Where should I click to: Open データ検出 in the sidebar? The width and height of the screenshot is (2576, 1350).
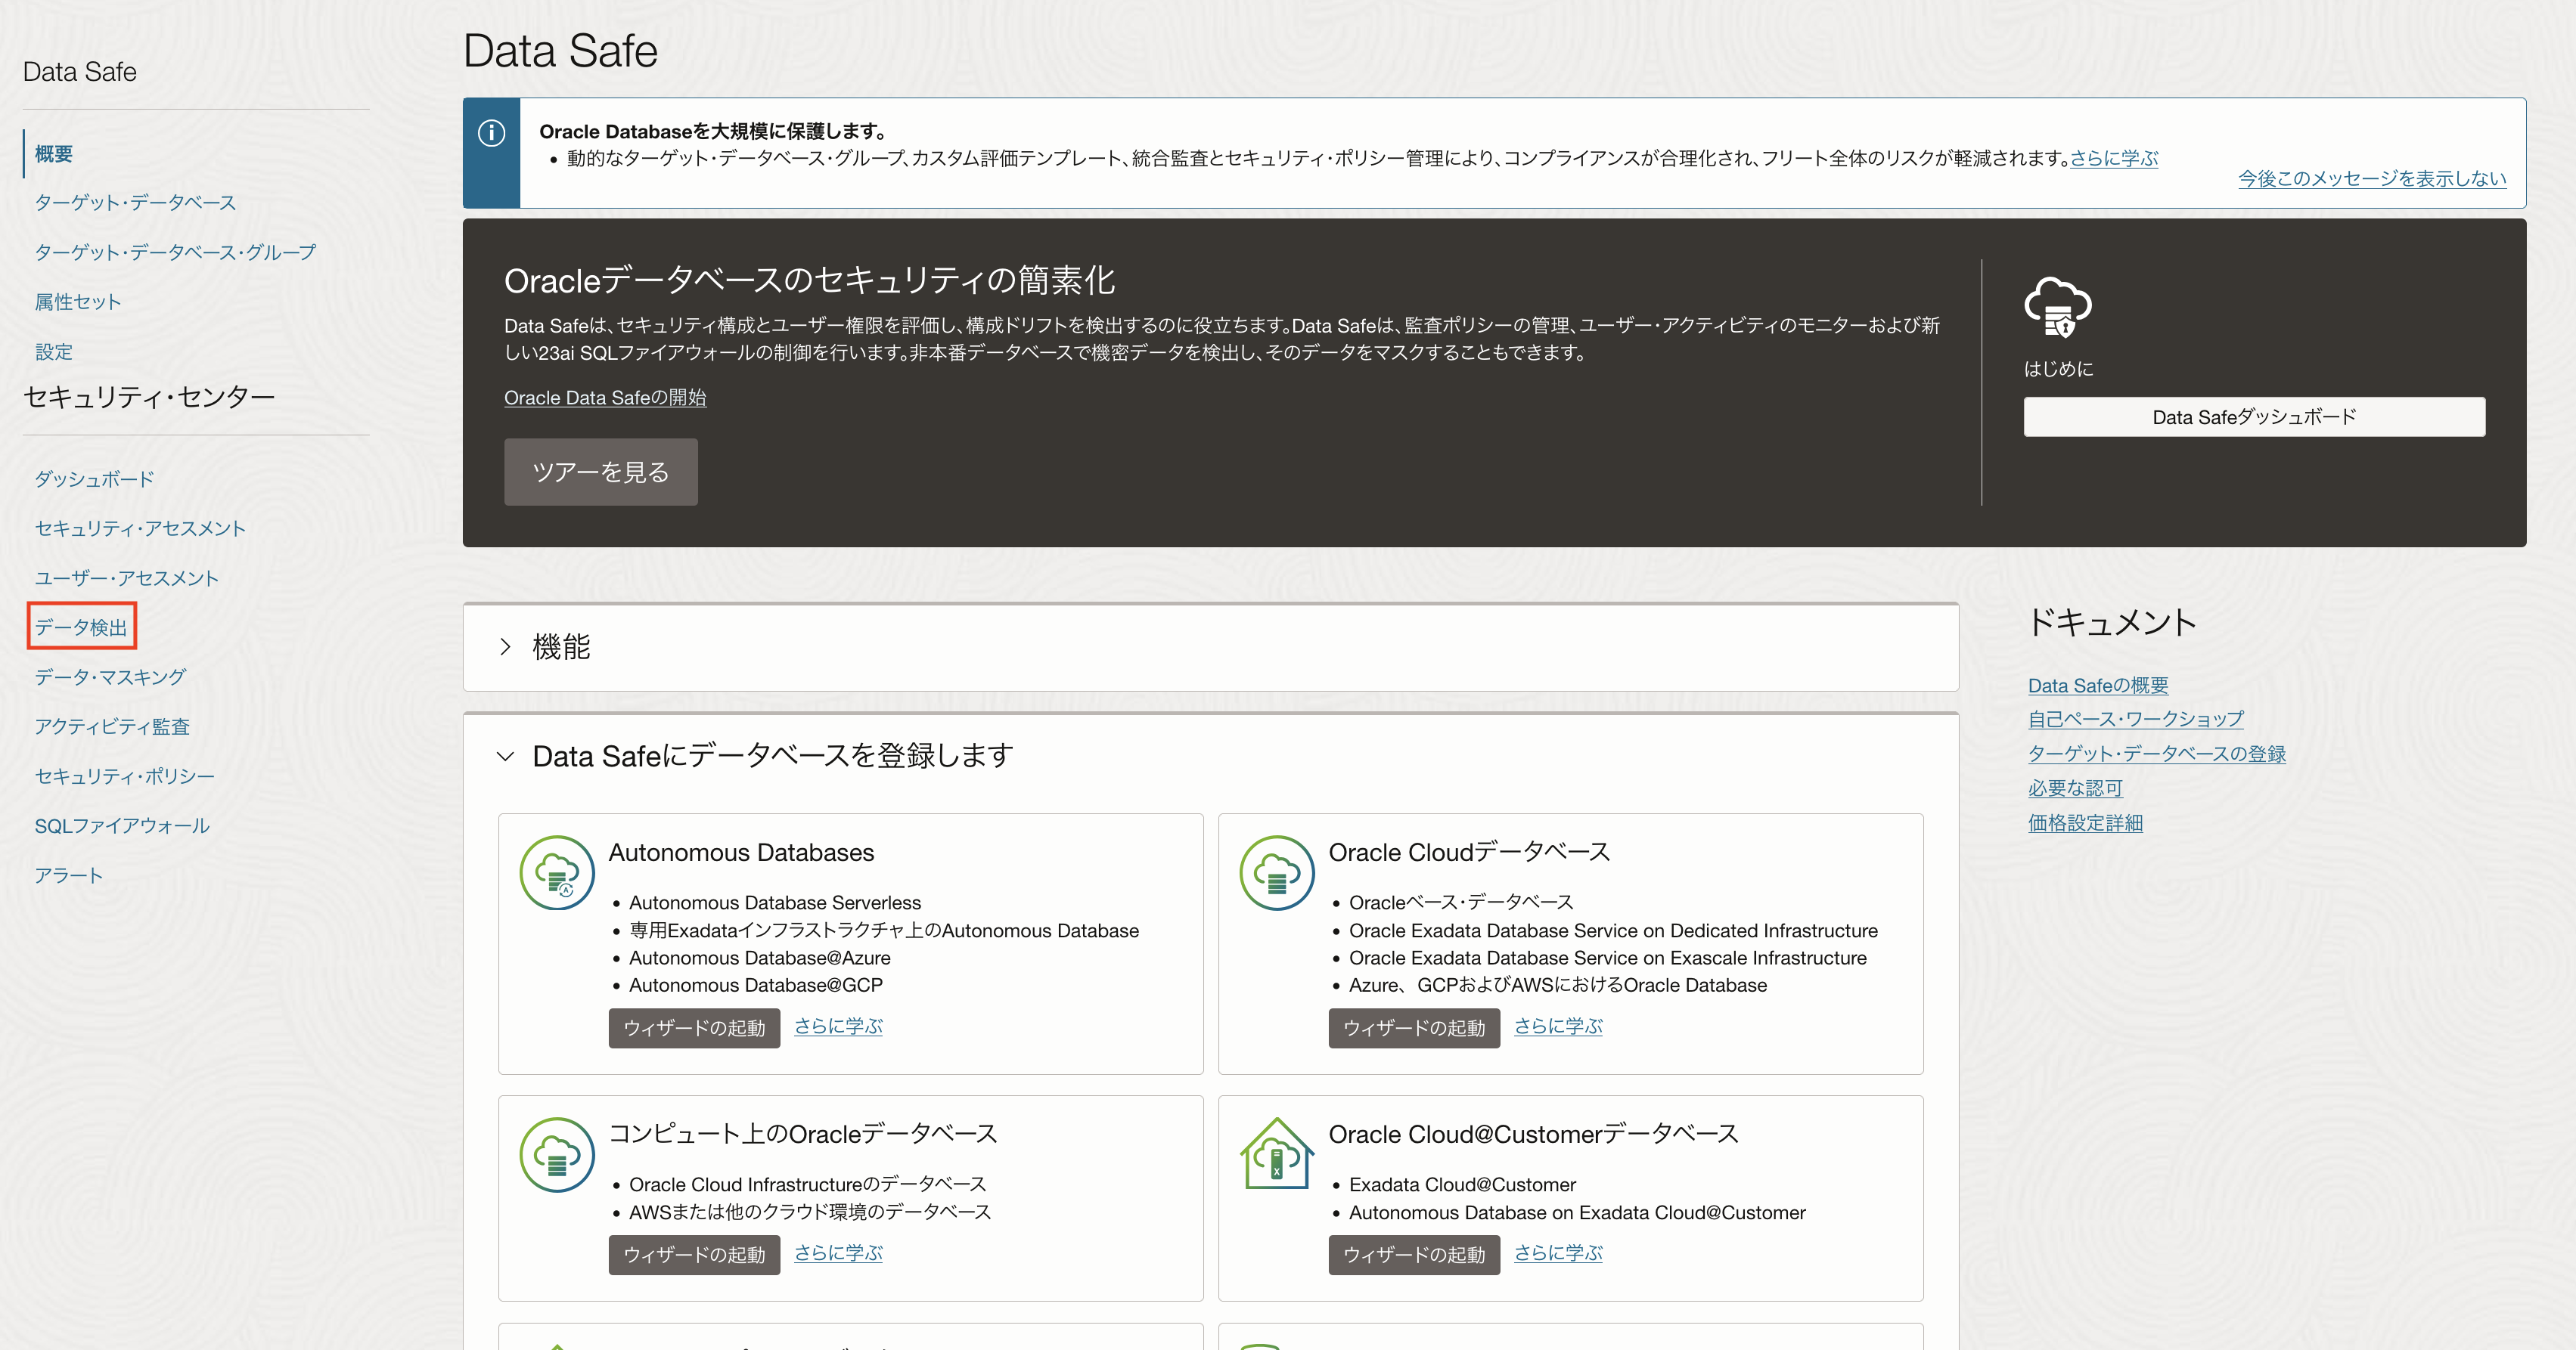[81, 627]
